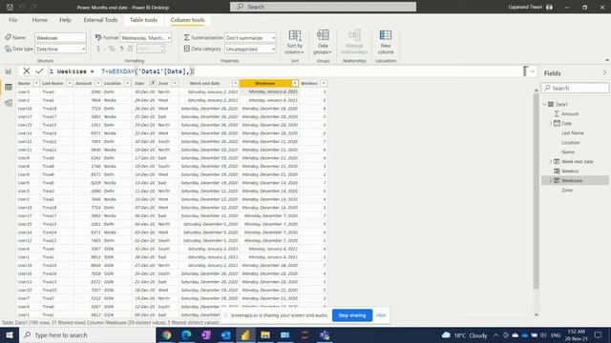This screenshot has width=611, height=343.
Task: Switch to the Table tools tab
Action: coord(143,20)
